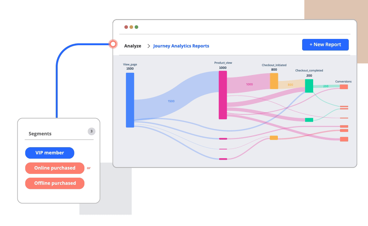
Task: Toggle the Offline purchased segment
Action: pos(55,183)
